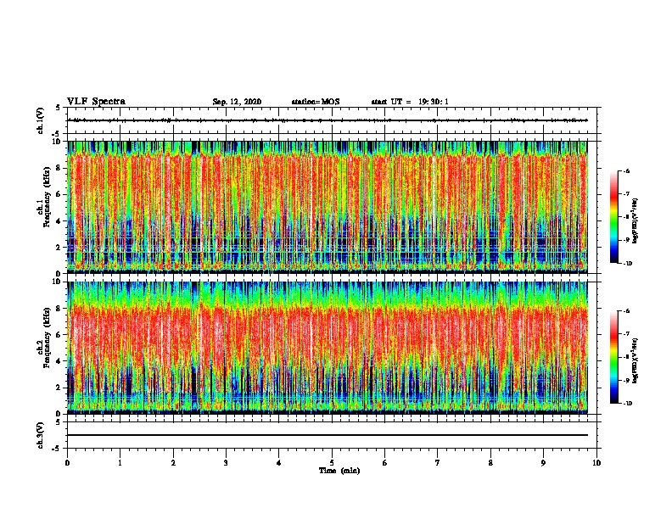Click the "-10" tick on ch.2 colorbar
This screenshot has height=519, width=672.
tap(628, 404)
